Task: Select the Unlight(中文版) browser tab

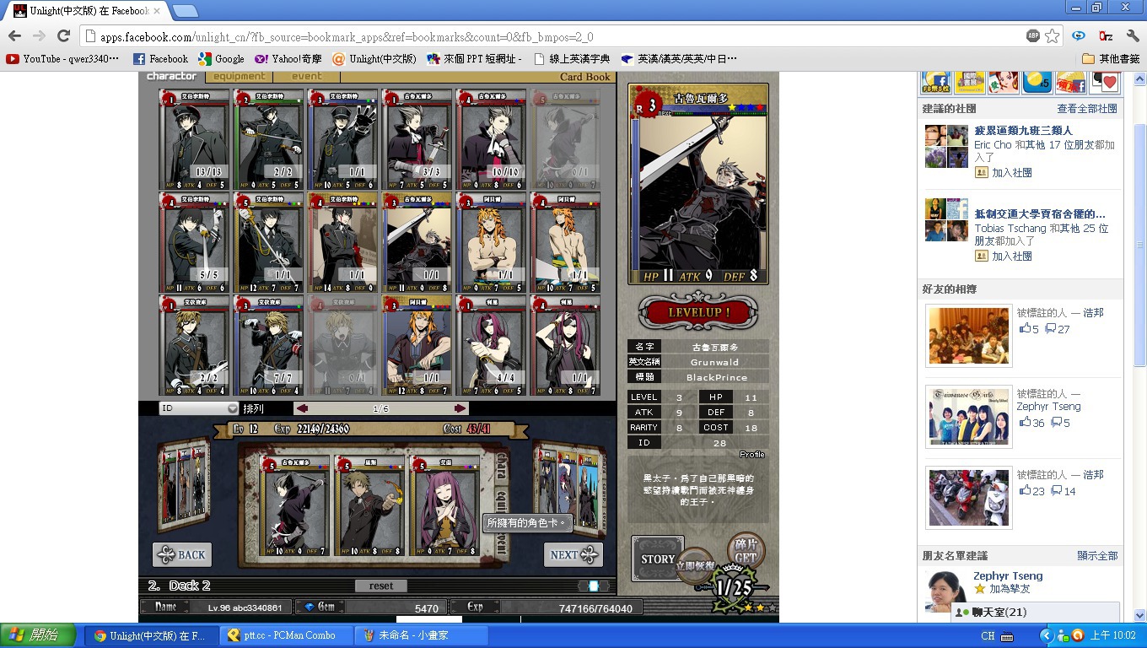Action: point(87,11)
